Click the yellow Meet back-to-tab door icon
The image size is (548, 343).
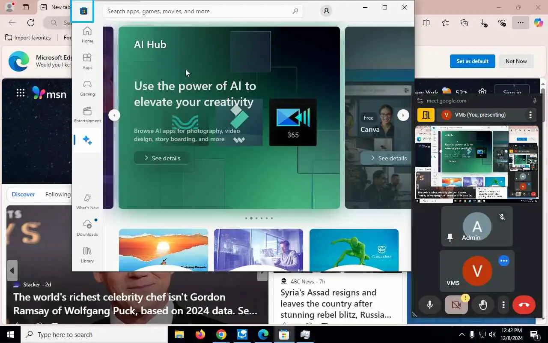(x=426, y=115)
